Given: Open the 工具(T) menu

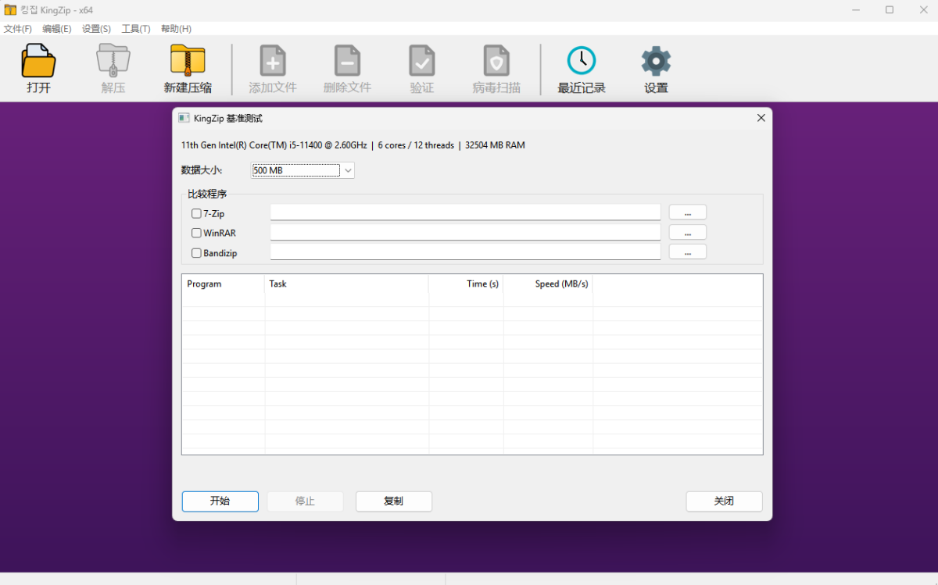Looking at the screenshot, I should [x=136, y=29].
